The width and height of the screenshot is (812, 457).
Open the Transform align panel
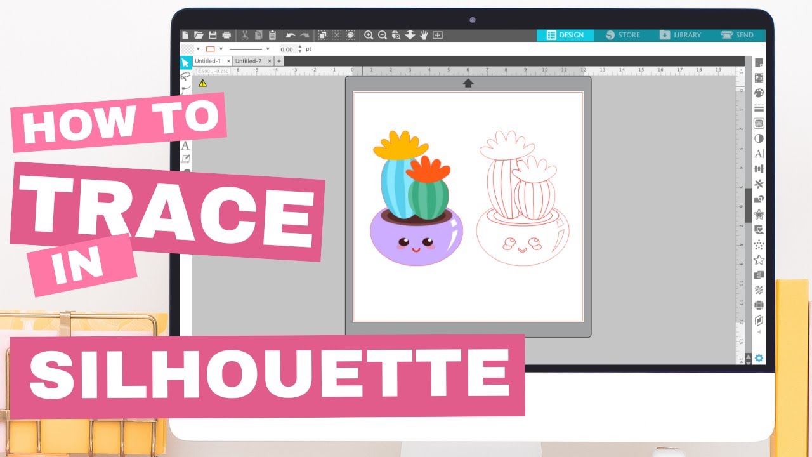[x=759, y=169]
